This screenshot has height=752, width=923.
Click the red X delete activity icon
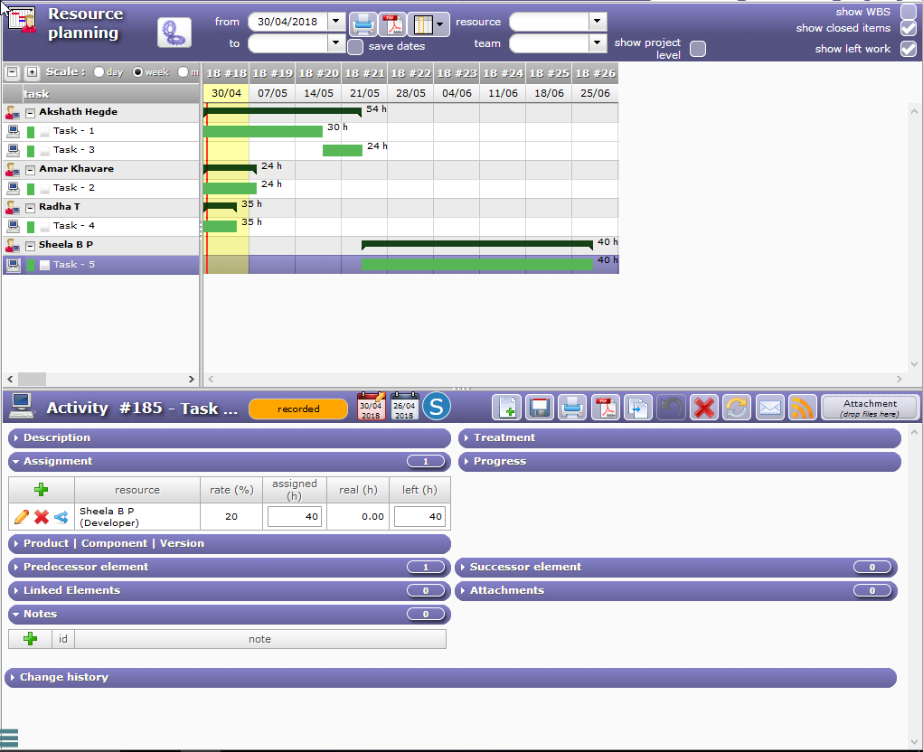tap(703, 408)
